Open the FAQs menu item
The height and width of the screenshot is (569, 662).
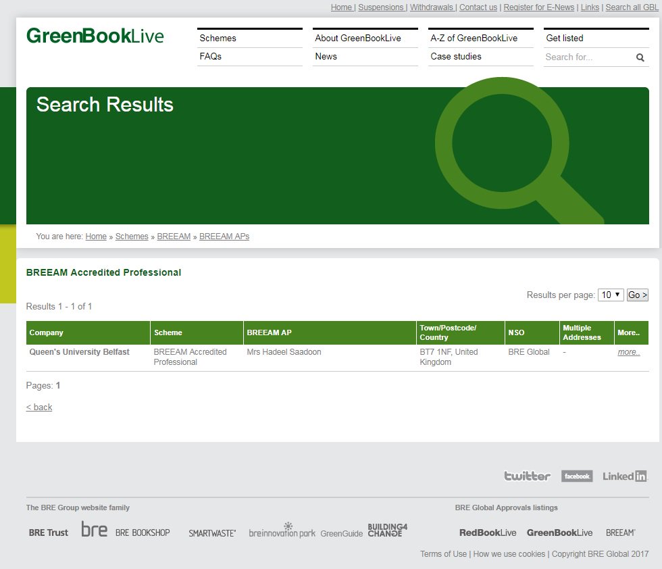(250, 57)
